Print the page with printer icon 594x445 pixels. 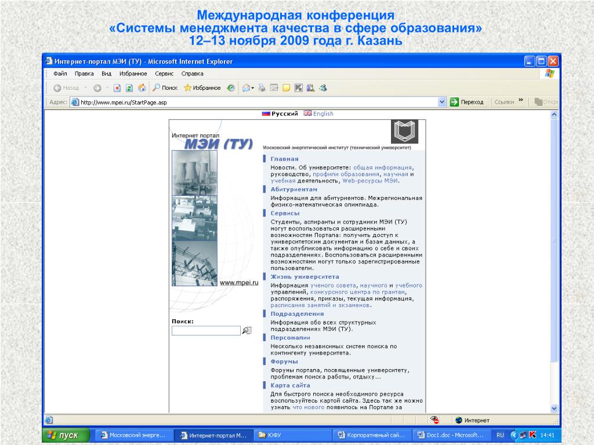tap(262, 88)
